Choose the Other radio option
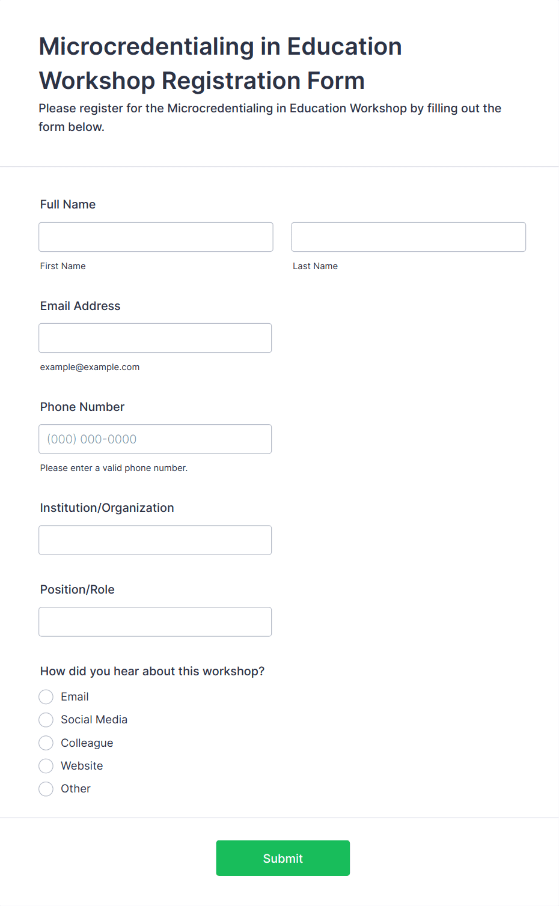559x906 pixels. [x=46, y=789]
